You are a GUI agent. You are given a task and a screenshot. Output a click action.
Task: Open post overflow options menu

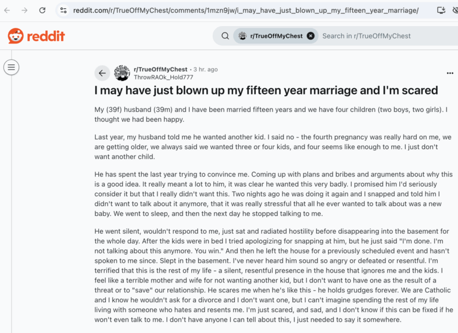(x=450, y=73)
